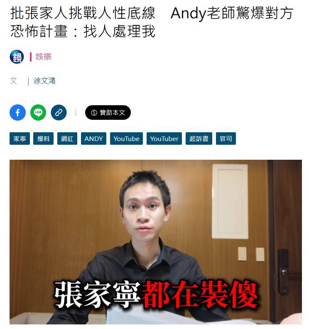Open the 娛樂 category link
Image resolution: width=309 pixels, height=329 pixels.
point(43,57)
